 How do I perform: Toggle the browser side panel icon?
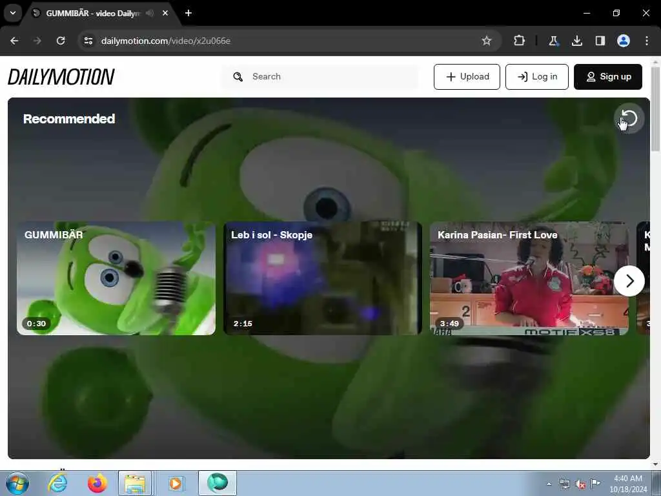(x=600, y=41)
